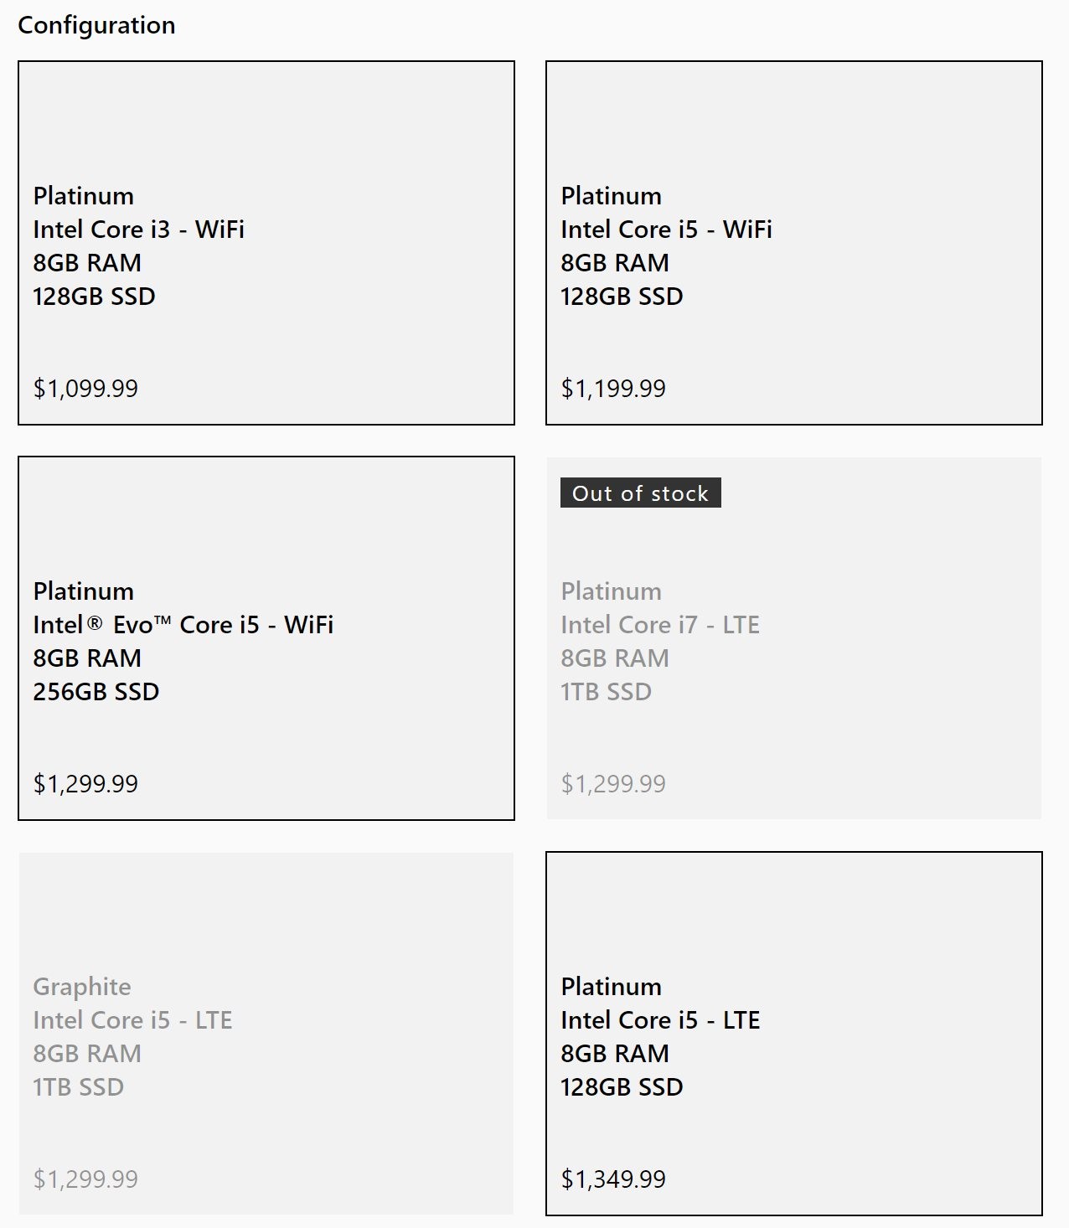This screenshot has width=1069, height=1228.
Task: Click the Out of stock badge
Action: (641, 493)
